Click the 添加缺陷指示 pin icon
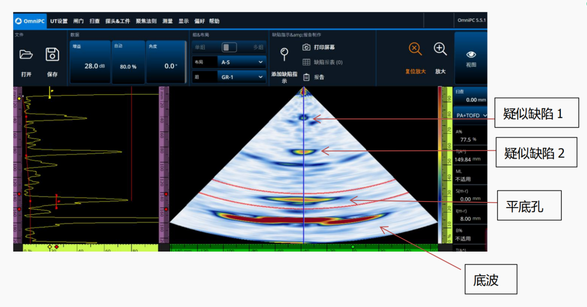 pyautogui.click(x=284, y=54)
